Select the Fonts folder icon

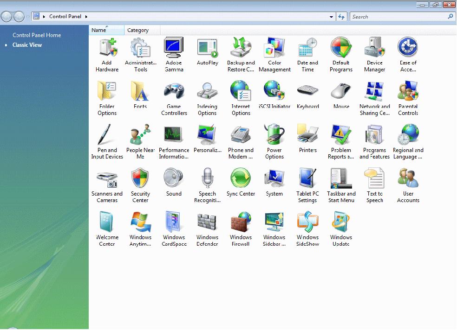coord(140,95)
